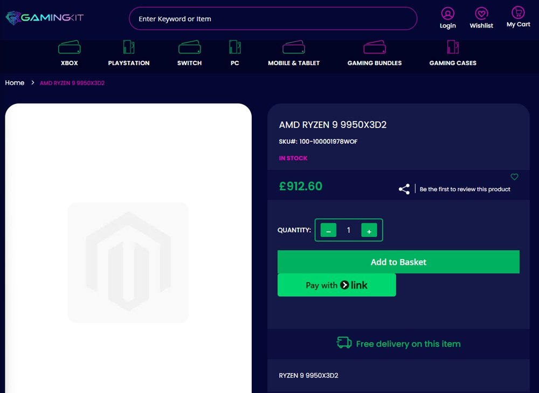Open the Switch category
This screenshot has width=539, height=393.
(x=189, y=53)
